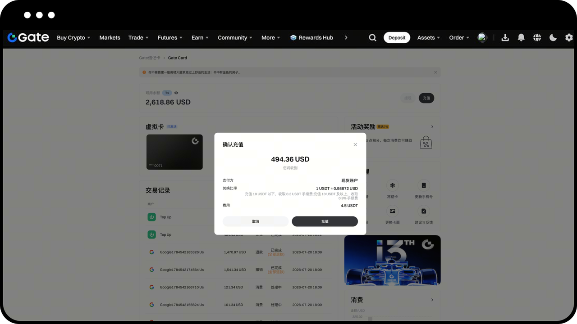Screen dimensions: 577x324
Task: Confirm top-up with dark 充值 dialog button
Action: coord(325,221)
